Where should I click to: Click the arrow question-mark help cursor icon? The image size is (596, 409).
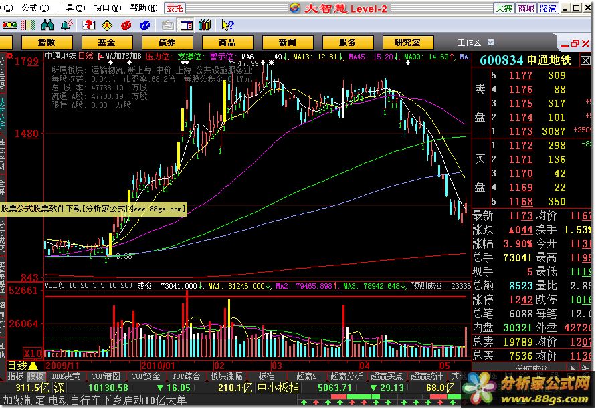pyautogui.click(x=227, y=25)
